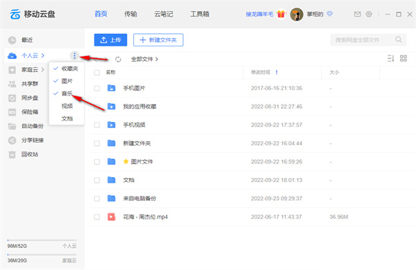Viewport: 416px width, 270px height.
Task: Toggle the select-all checkbox beside 名称
Action: click(x=97, y=73)
